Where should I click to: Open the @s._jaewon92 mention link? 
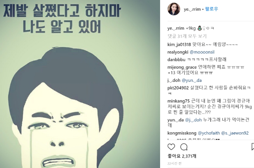click(235, 133)
